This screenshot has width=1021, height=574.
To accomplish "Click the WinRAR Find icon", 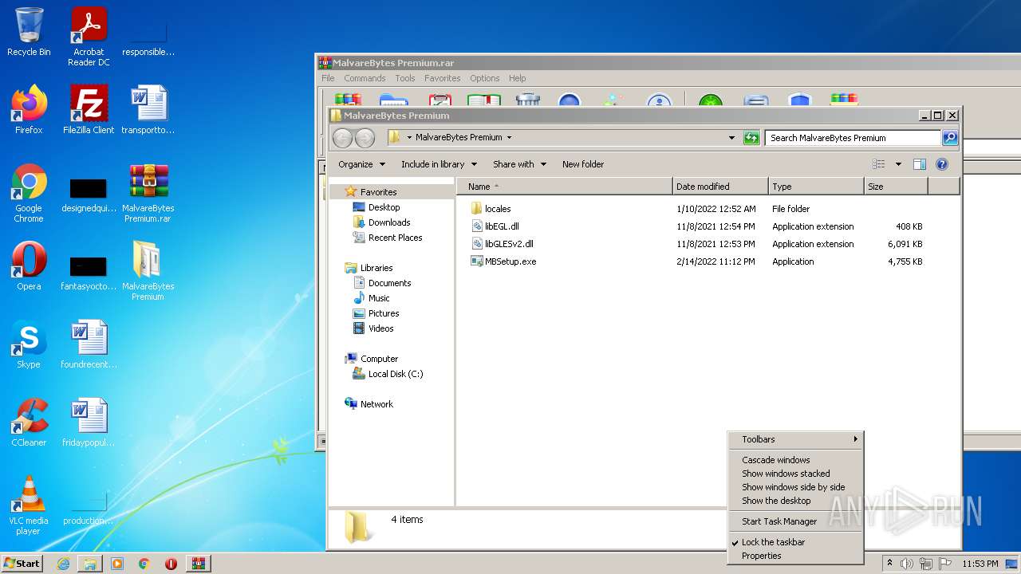I will click(569, 100).
